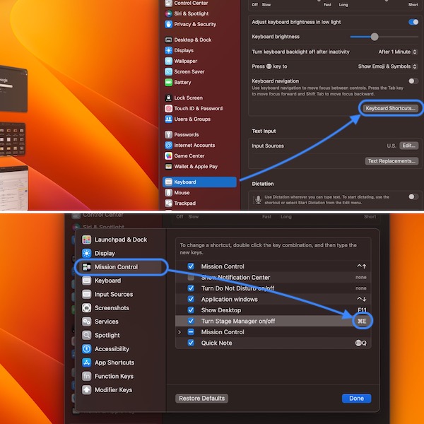Select Mission Control category in shortcuts list
The width and height of the screenshot is (424, 424).
click(x=122, y=267)
